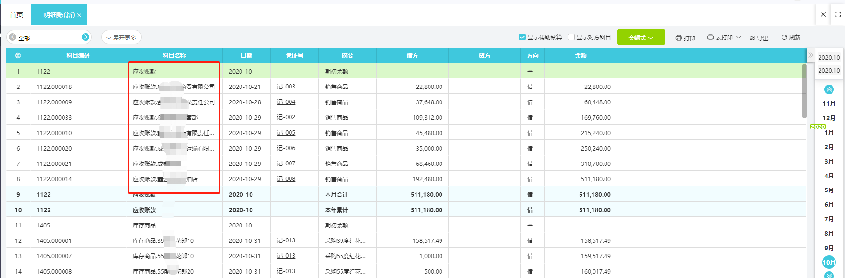Expand more filters with 展开更多

tap(121, 38)
